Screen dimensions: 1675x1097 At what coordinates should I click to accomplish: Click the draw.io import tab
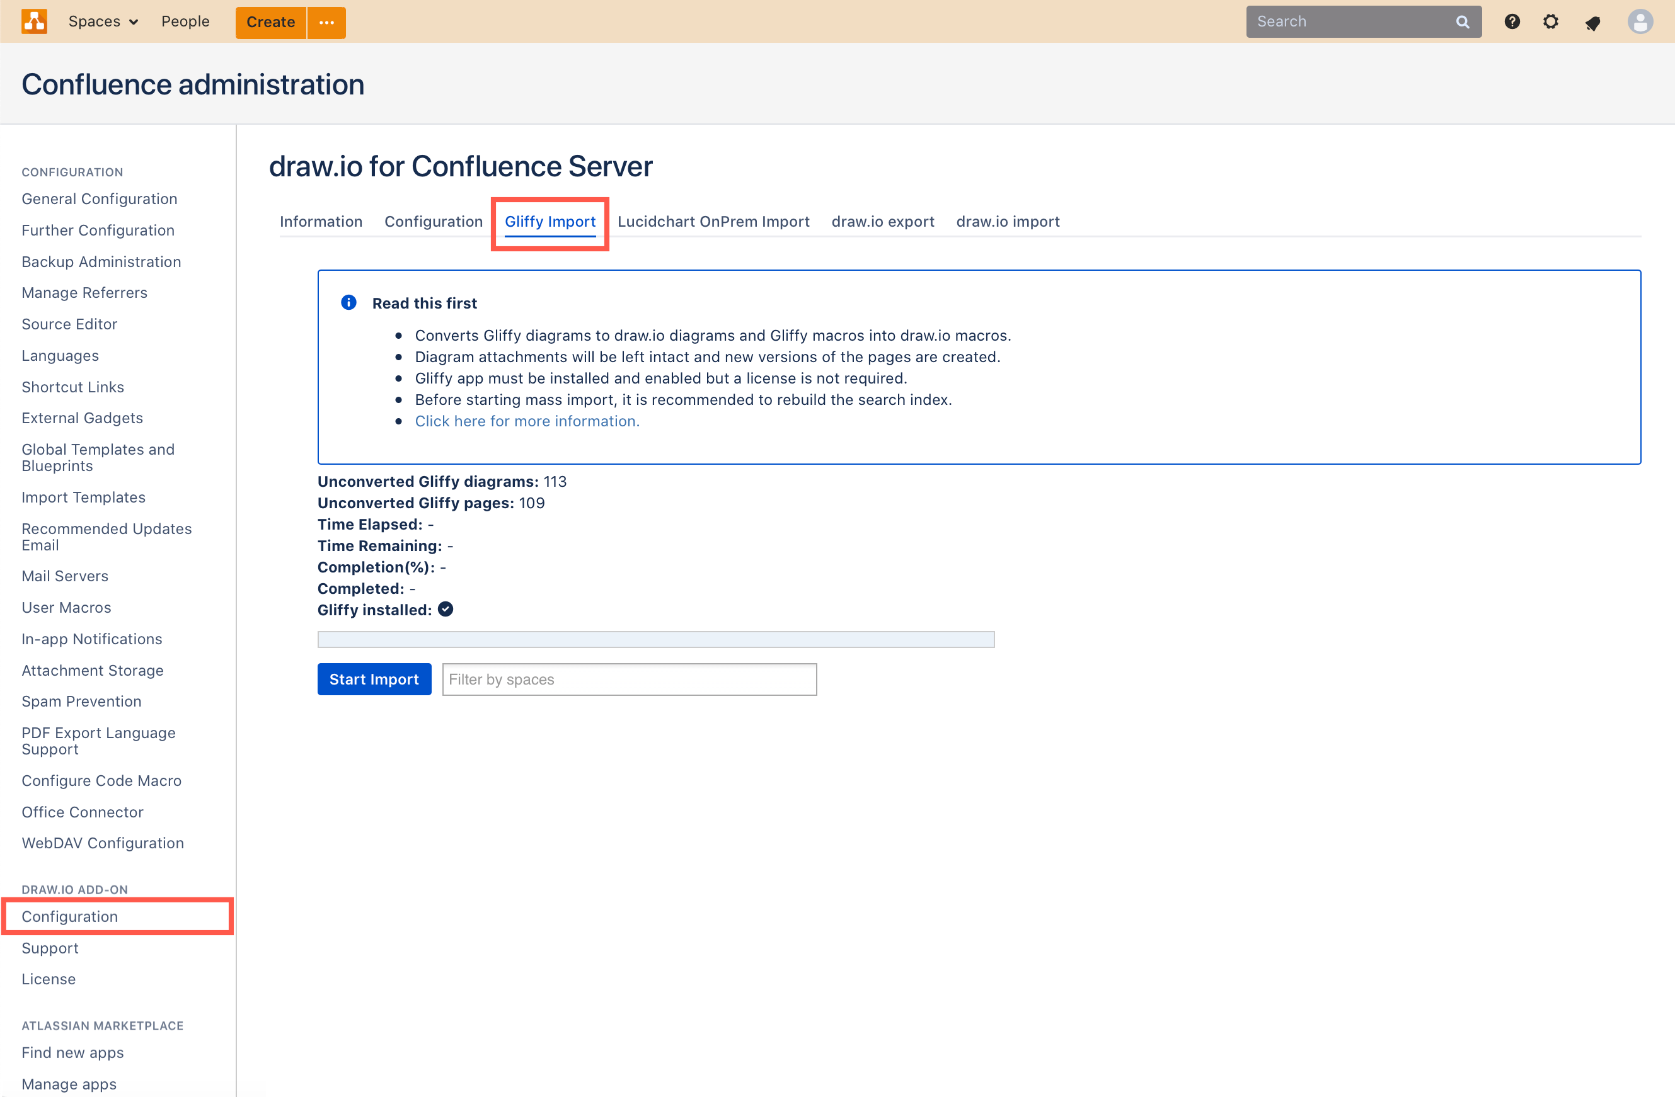click(1008, 222)
